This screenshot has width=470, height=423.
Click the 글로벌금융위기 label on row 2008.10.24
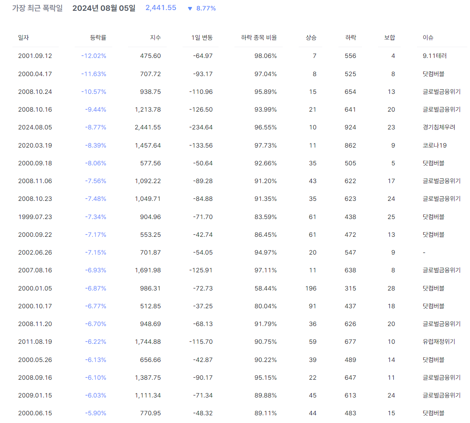coord(441,92)
